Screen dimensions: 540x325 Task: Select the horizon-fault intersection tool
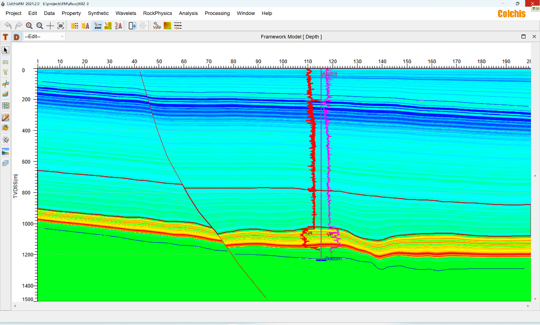coord(5,84)
